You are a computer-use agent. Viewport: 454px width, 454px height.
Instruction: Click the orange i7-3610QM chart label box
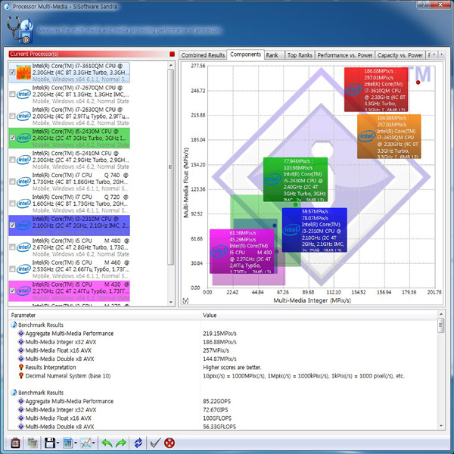click(x=389, y=136)
